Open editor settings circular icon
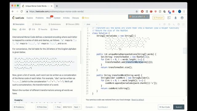 179,24
